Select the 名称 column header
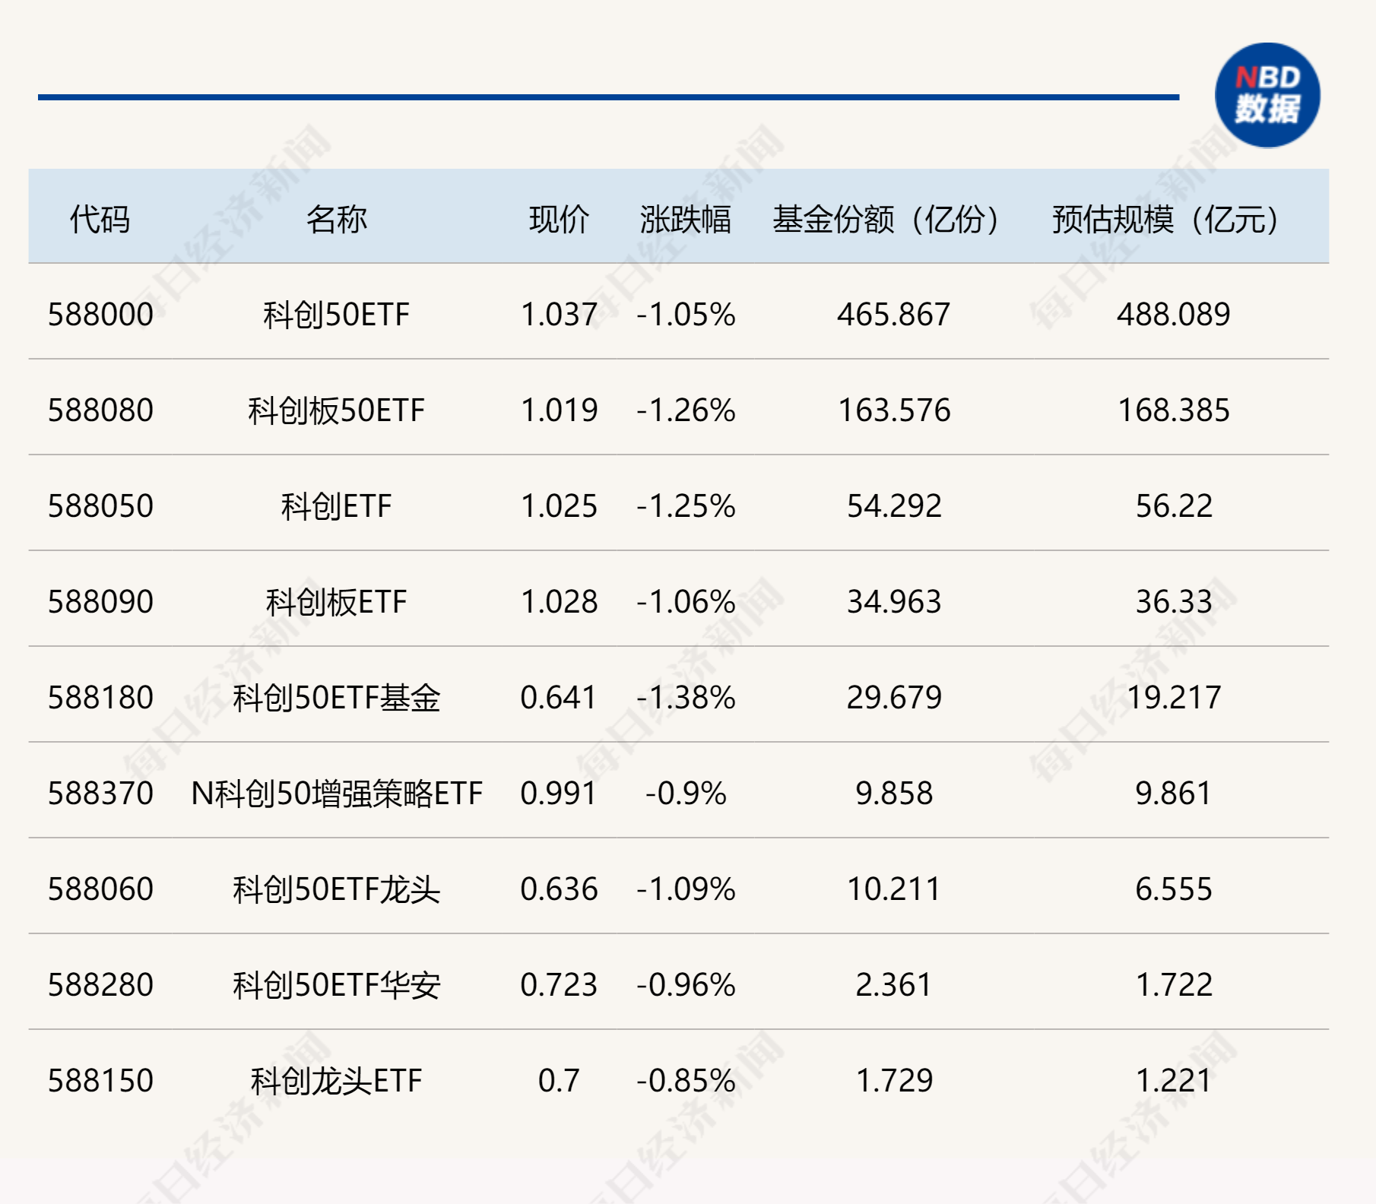 click(x=336, y=220)
